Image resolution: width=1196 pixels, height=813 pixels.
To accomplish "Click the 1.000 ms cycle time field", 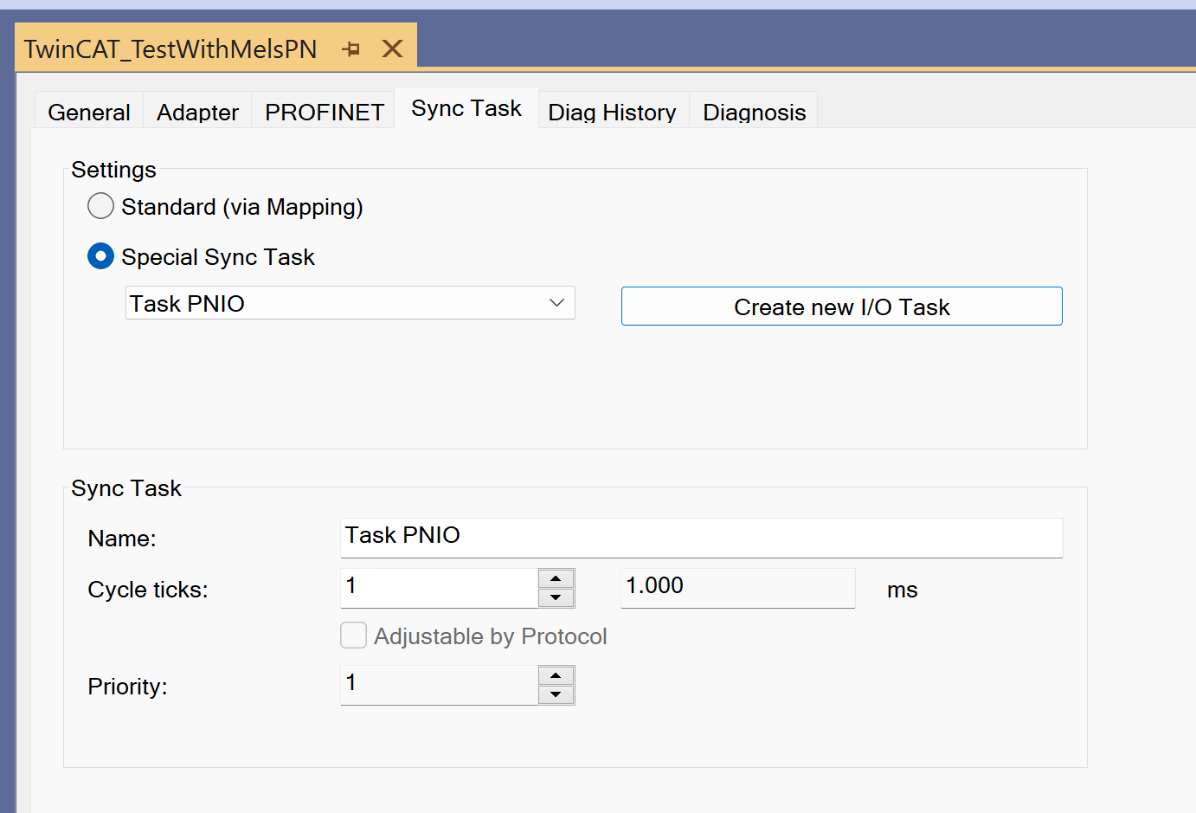I will pos(738,588).
